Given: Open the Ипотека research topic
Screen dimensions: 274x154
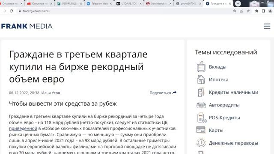Looking at the screenshot, I should [219, 80].
